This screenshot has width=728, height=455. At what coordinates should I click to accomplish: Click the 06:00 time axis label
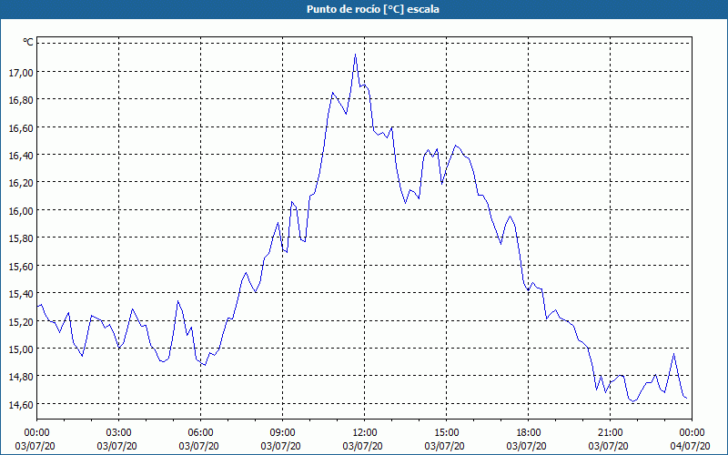[200, 433]
